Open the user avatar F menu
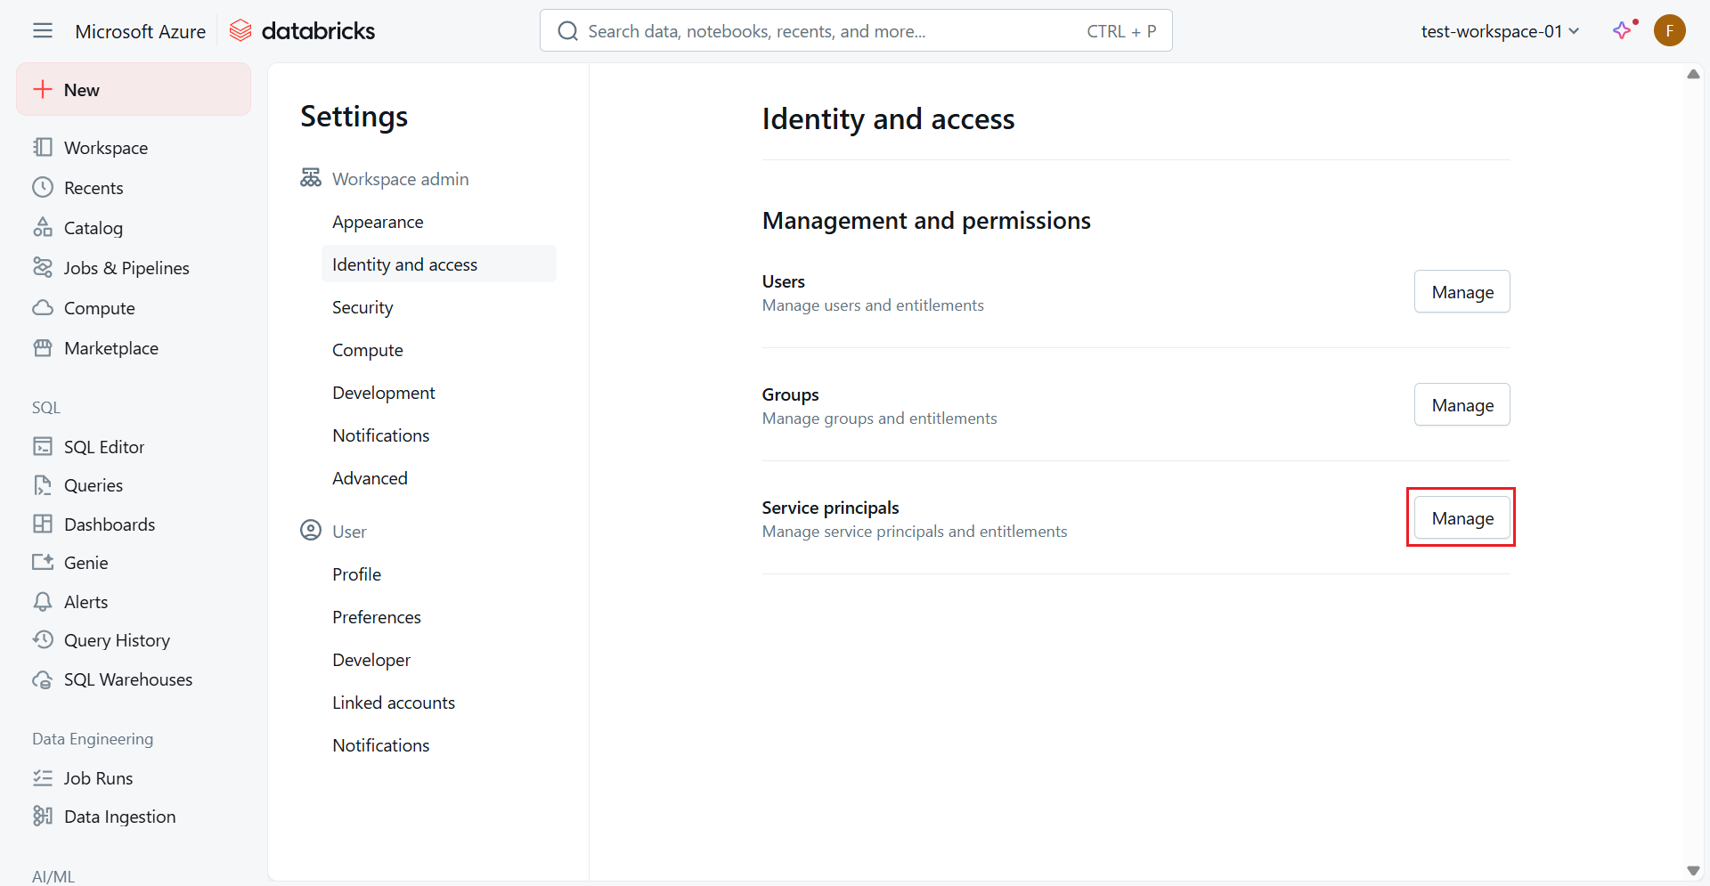The height and width of the screenshot is (886, 1710). (x=1670, y=30)
